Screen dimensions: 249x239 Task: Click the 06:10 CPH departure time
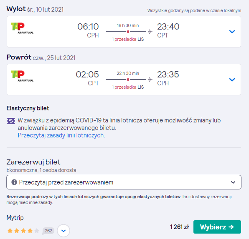coord(88,30)
